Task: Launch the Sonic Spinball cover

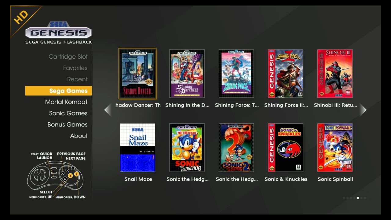Action: 335,148
